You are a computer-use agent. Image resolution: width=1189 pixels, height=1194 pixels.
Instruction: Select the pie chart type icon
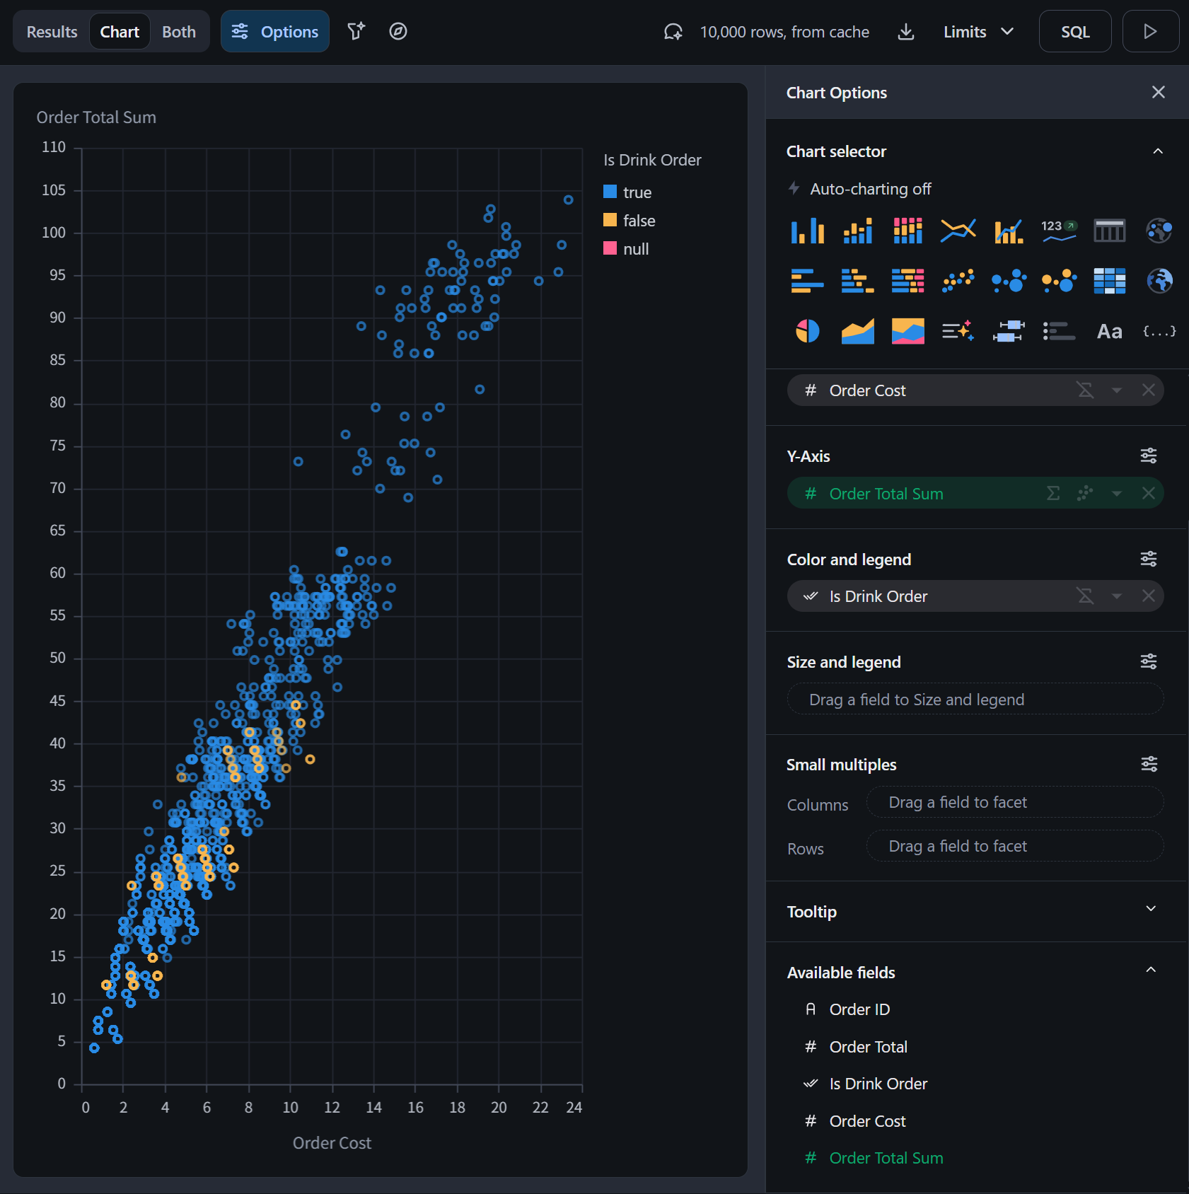[x=807, y=331]
